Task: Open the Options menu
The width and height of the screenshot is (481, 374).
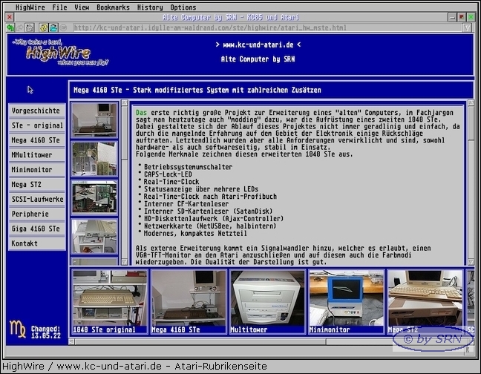Action: click(183, 7)
